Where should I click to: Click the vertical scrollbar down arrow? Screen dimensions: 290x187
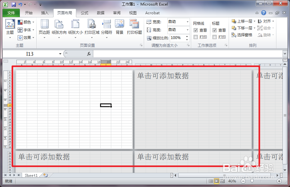pos(285,170)
